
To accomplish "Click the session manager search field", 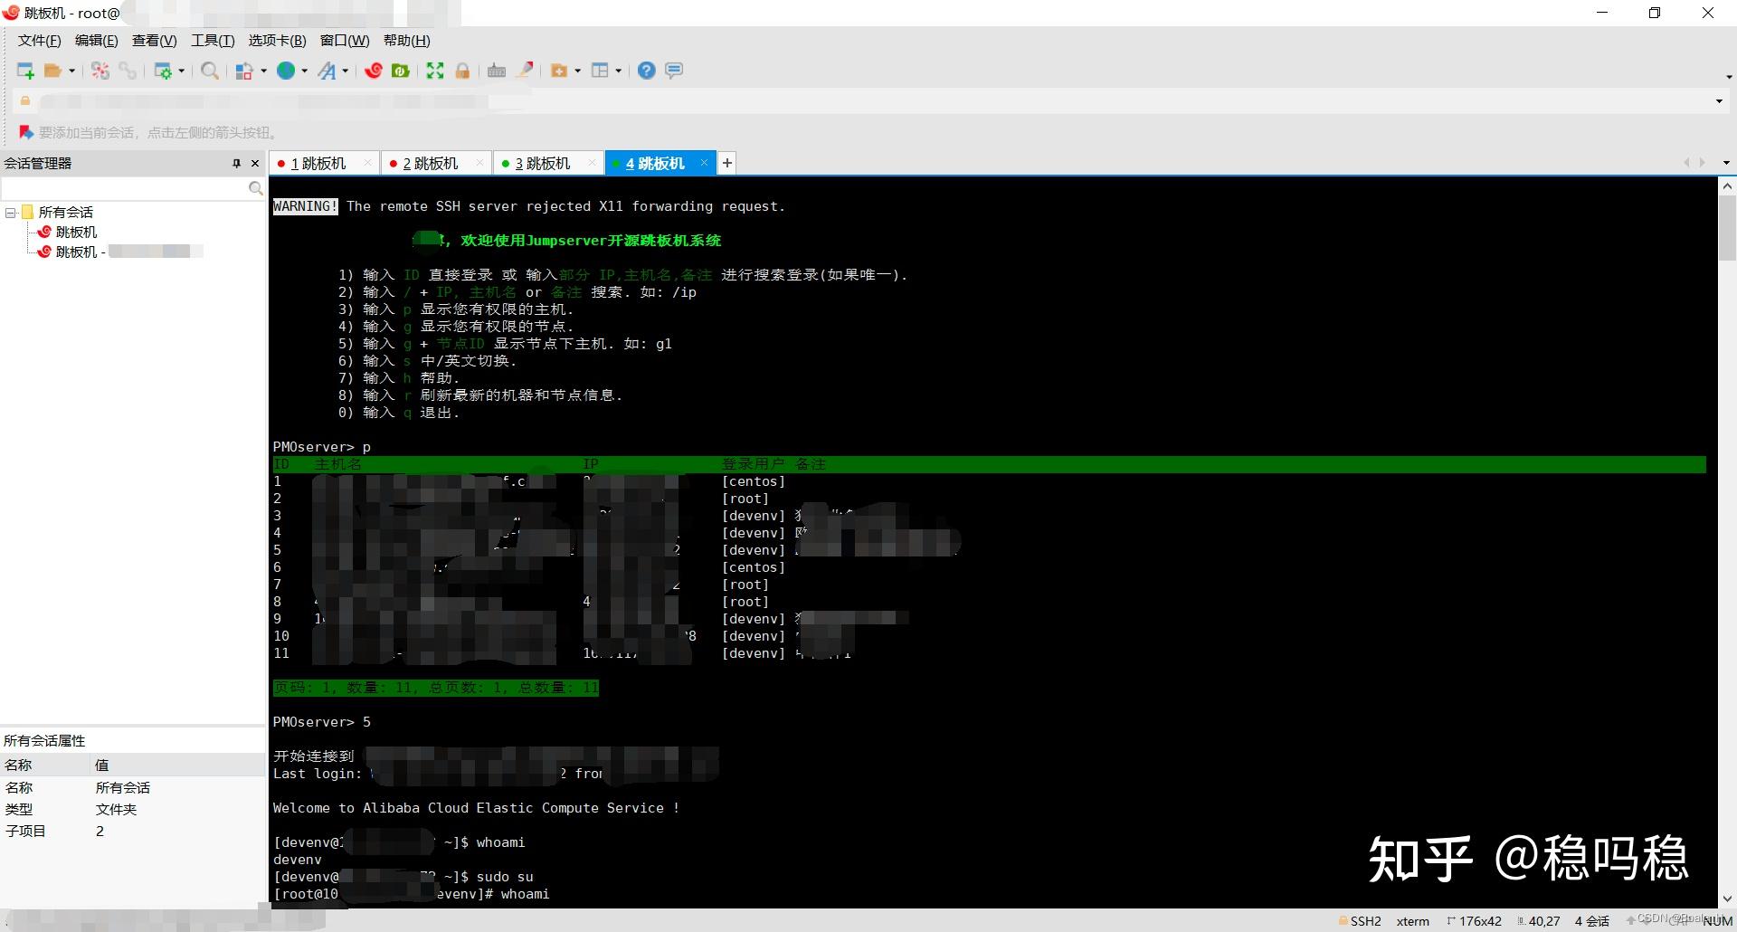I will tap(125, 188).
